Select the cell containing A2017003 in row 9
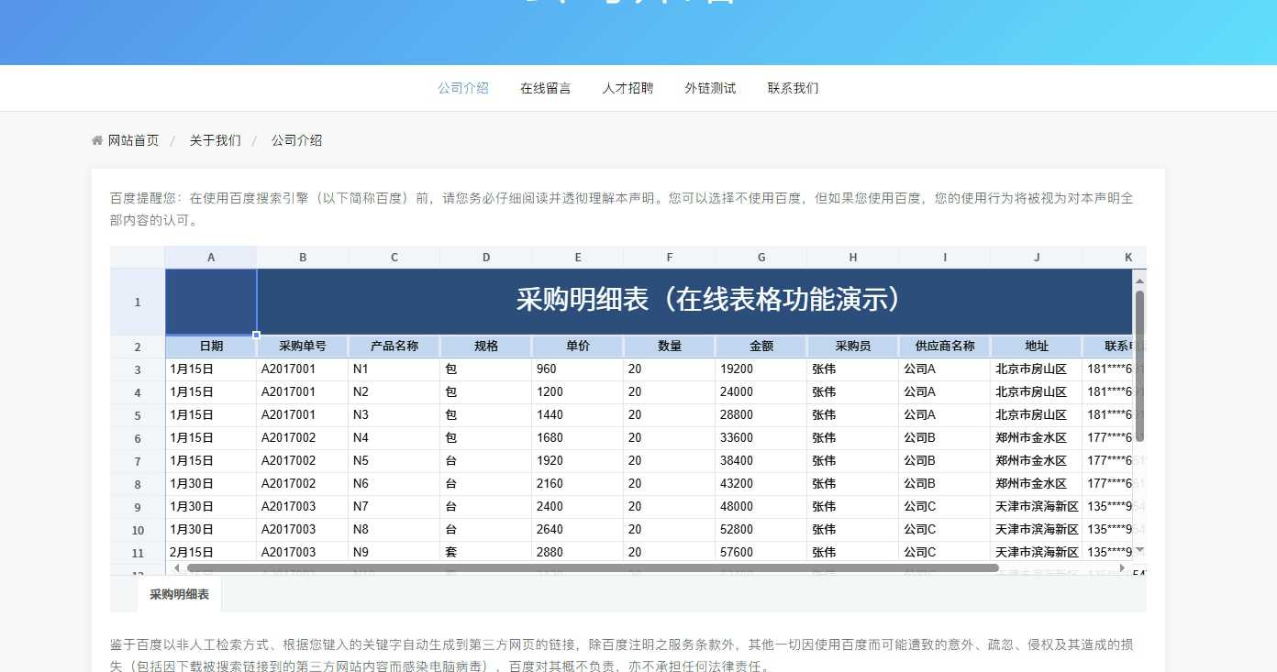Image resolution: width=1277 pixels, height=672 pixels. coord(303,506)
